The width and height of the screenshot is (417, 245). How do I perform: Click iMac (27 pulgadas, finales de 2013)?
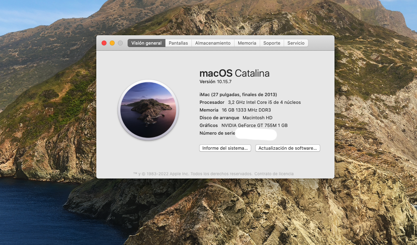[x=238, y=95]
